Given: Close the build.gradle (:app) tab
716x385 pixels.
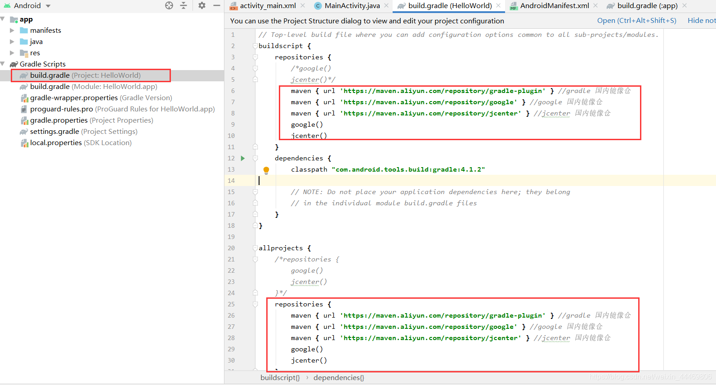Looking at the screenshot, I should click(685, 5).
